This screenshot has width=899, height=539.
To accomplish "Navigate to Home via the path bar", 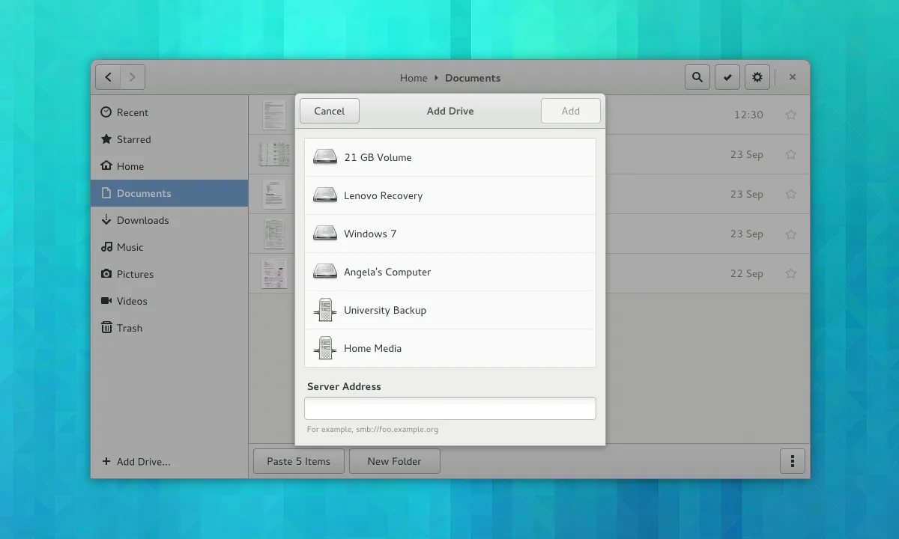I will point(414,78).
